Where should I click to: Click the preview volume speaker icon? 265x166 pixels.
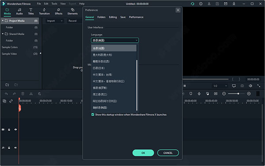(x=250, y=86)
